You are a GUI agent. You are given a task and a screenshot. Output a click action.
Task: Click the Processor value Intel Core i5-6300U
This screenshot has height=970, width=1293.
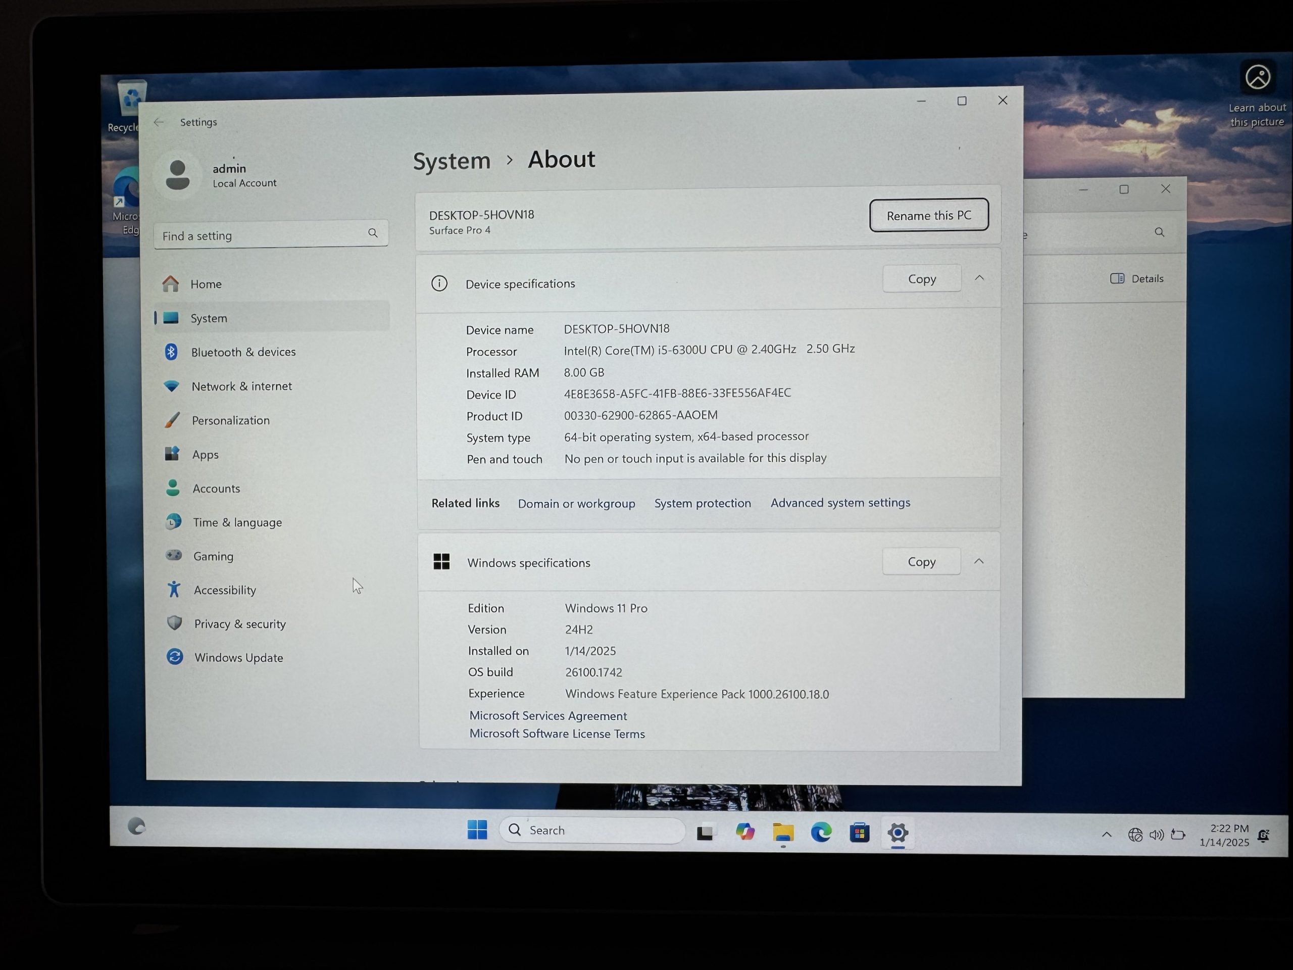[709, 349]
